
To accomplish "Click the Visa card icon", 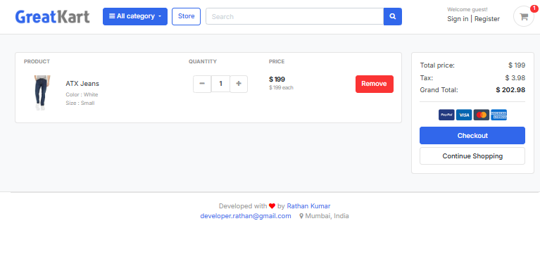I will click(464, 115).
